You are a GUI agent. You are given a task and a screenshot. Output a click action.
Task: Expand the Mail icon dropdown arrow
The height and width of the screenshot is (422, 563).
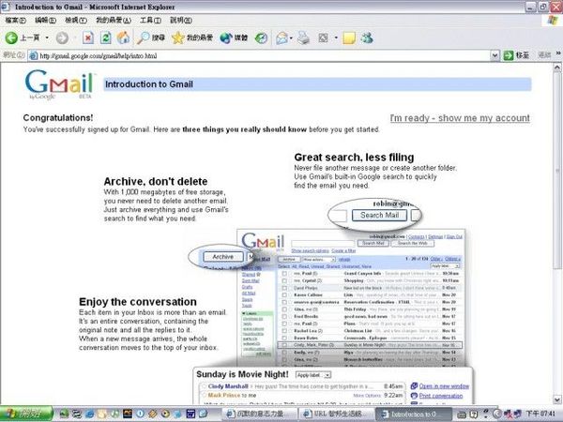click(291, 38)
